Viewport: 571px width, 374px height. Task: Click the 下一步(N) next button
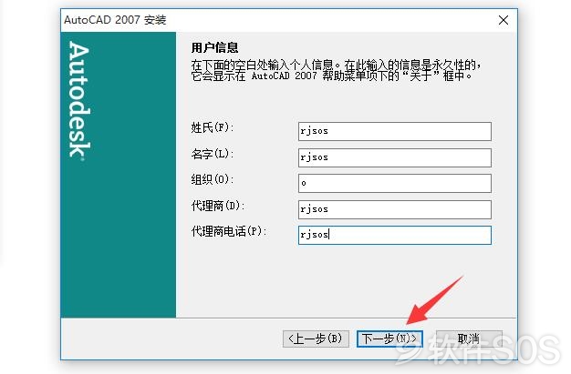389,339
